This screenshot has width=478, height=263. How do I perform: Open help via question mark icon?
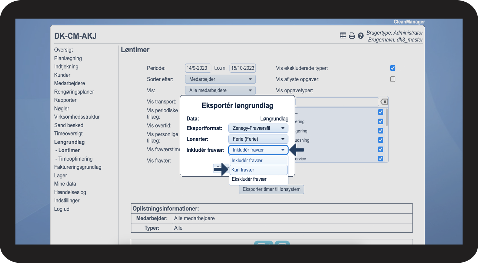(x=361, y=36)
